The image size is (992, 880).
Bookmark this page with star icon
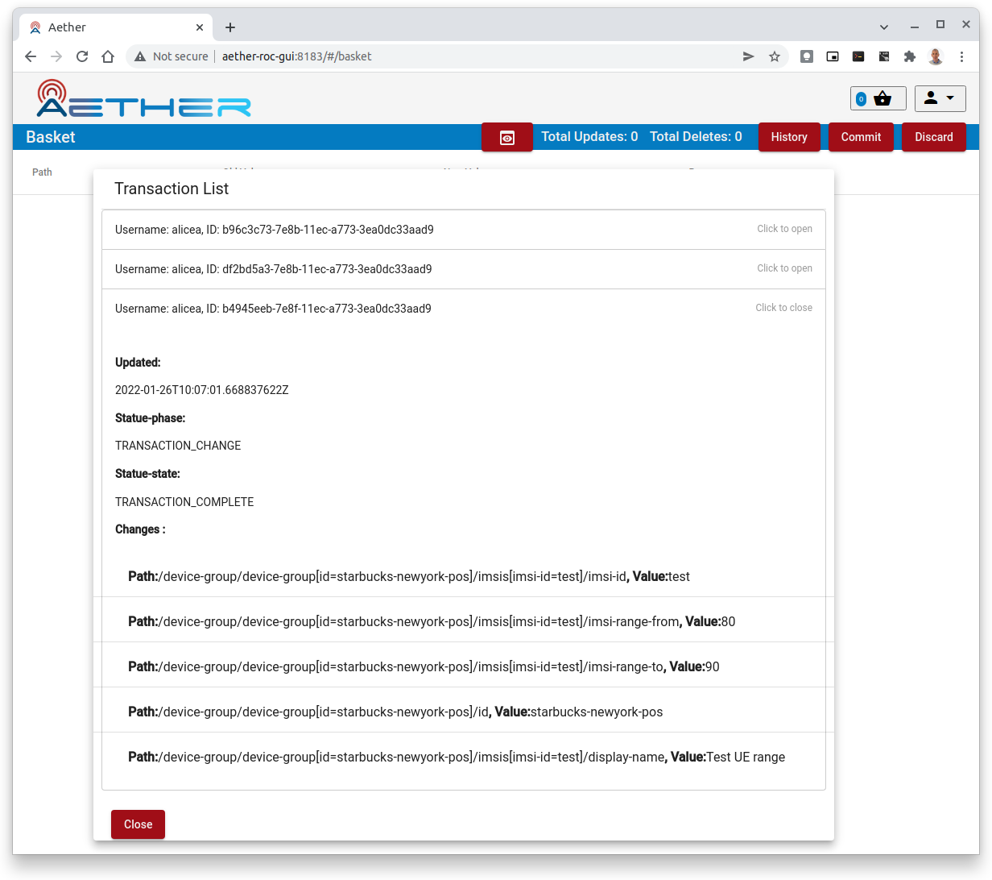pyautogui.click(x=775, y=56)
